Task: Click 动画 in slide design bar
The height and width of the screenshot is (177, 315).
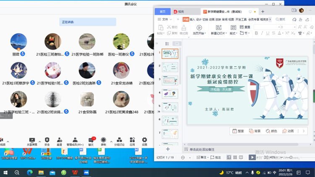Action: point(288,131)
